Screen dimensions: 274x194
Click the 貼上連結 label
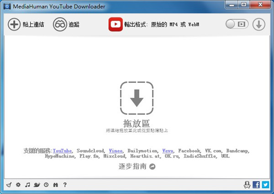pos(33,25)
